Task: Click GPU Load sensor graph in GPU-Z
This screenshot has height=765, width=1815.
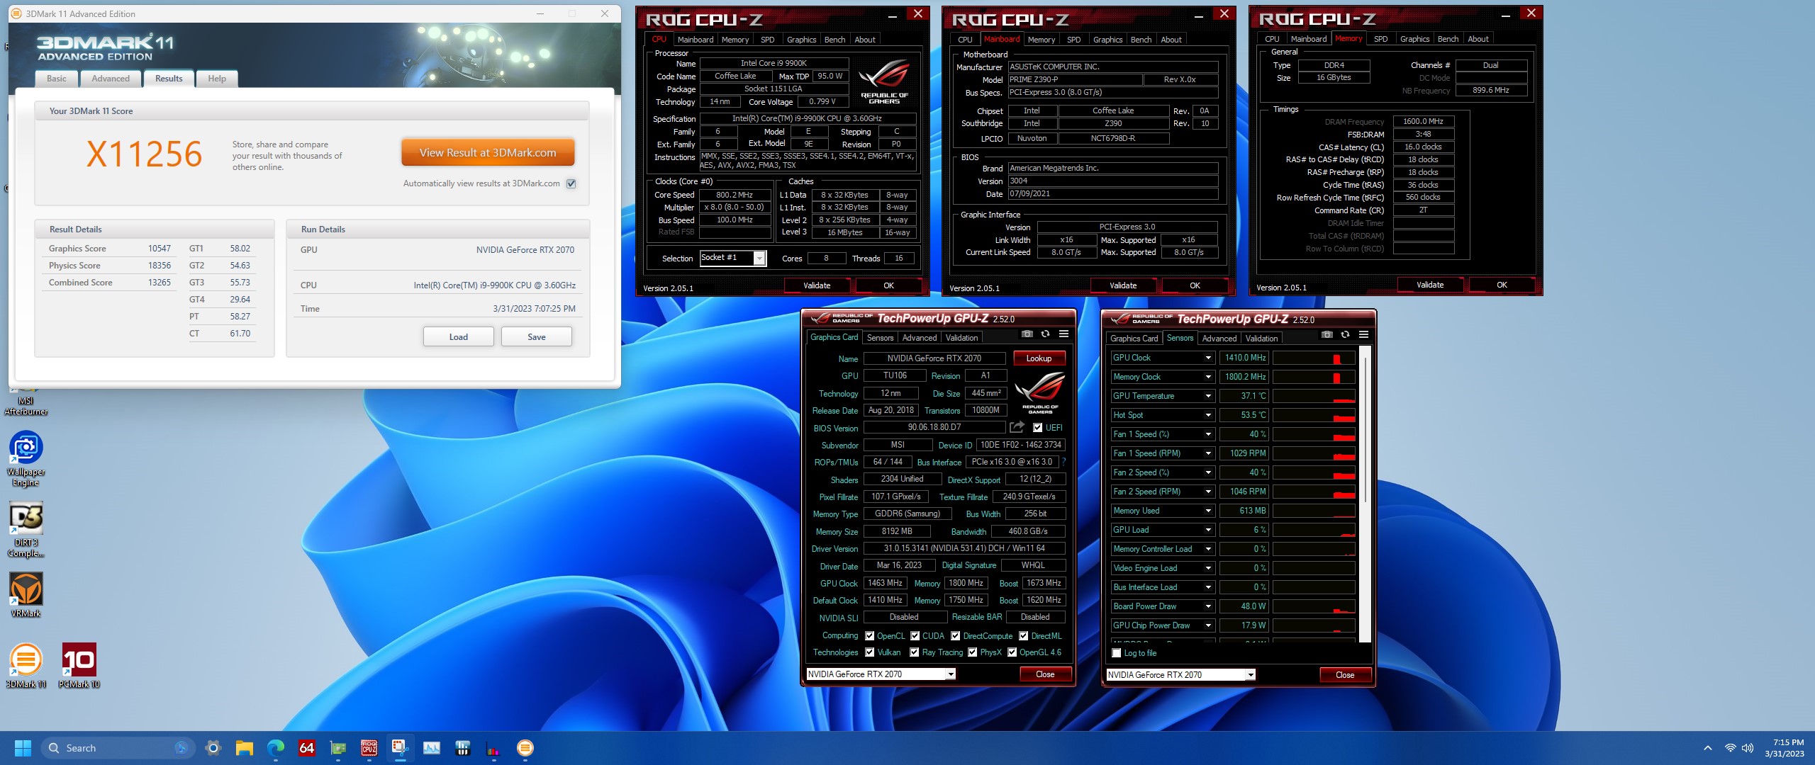Action: pyautogui.click(x=1314, y=530)
